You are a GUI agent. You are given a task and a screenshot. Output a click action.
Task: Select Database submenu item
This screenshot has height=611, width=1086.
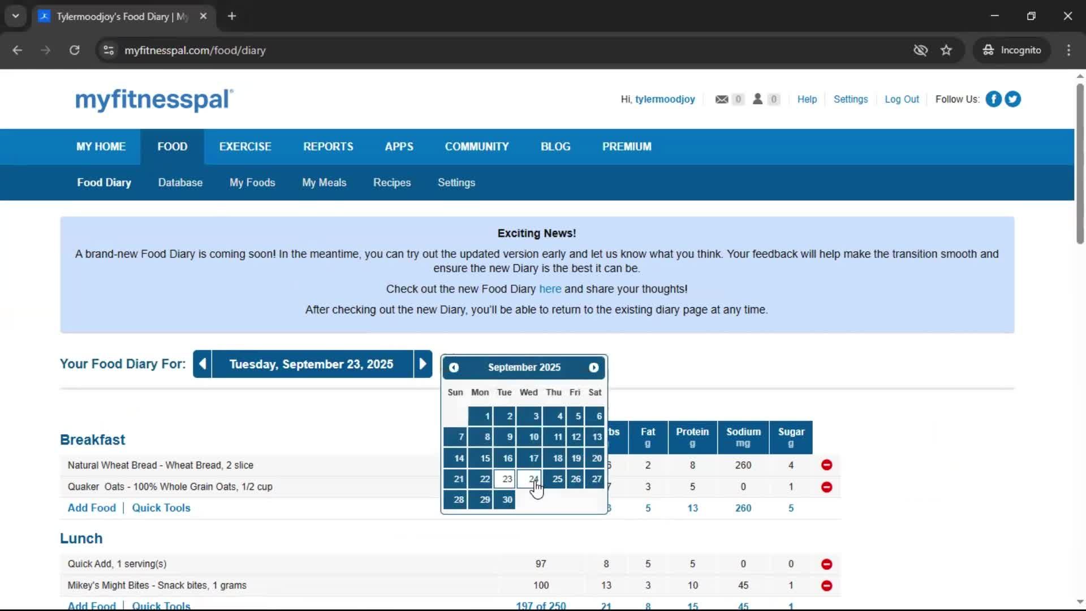180,183
